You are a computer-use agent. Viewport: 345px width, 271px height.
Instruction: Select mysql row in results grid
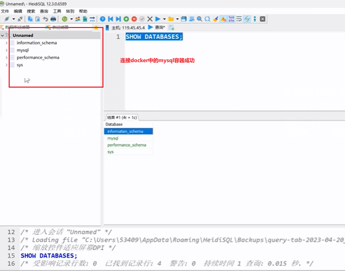coord(128,139)
